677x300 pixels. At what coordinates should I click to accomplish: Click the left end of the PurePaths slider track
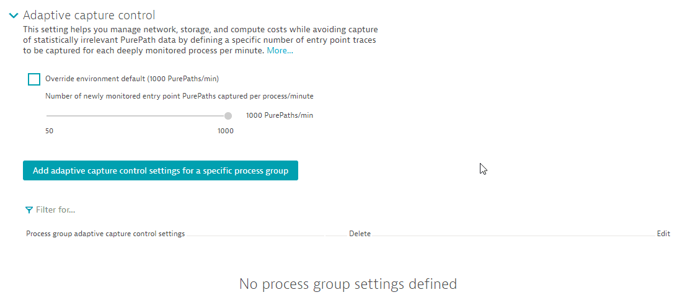point(48,115)
